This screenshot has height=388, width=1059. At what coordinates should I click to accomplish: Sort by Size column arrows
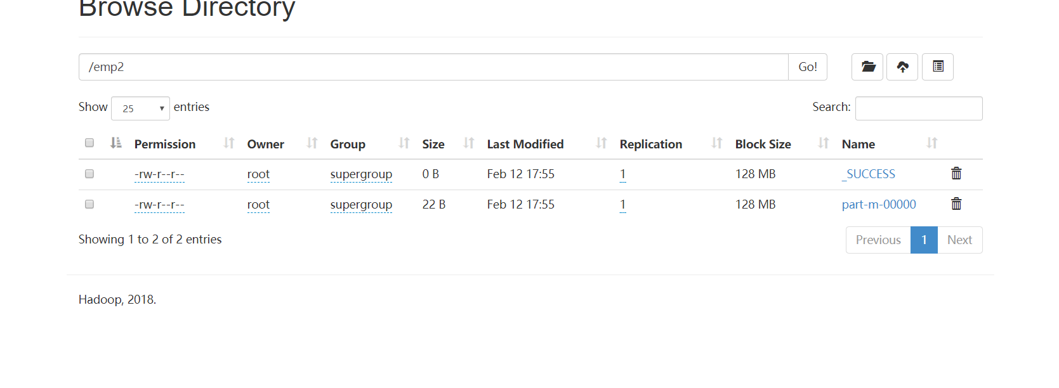(469, 143)
